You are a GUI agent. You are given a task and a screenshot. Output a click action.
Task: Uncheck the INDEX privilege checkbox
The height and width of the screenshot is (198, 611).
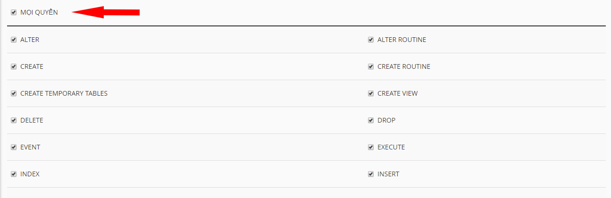[x=14, y=174]
